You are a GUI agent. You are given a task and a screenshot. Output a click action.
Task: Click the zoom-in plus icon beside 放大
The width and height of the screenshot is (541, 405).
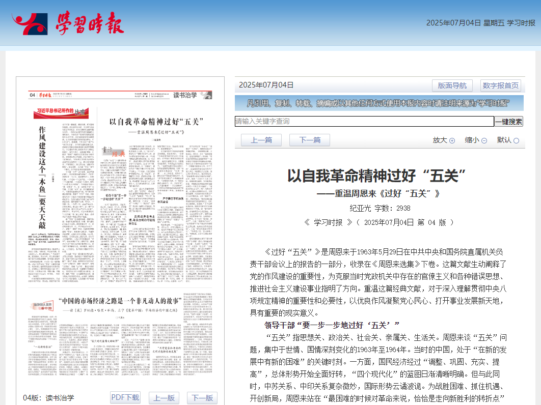click(x=452, y=140)
